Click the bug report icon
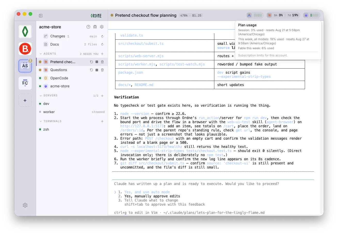Screen dimensions: 338x235 pyautogui.click(x=95, y=27)
